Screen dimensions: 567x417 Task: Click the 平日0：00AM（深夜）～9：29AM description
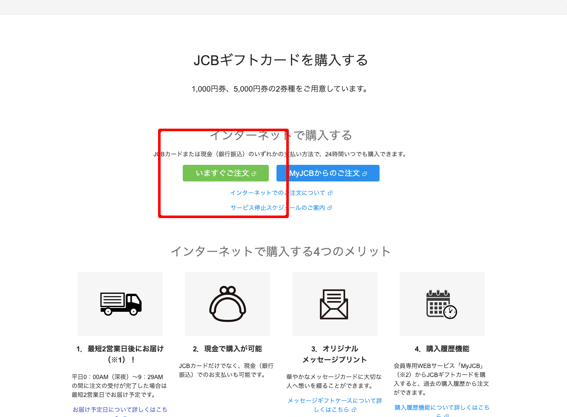[x=120, y=386]
